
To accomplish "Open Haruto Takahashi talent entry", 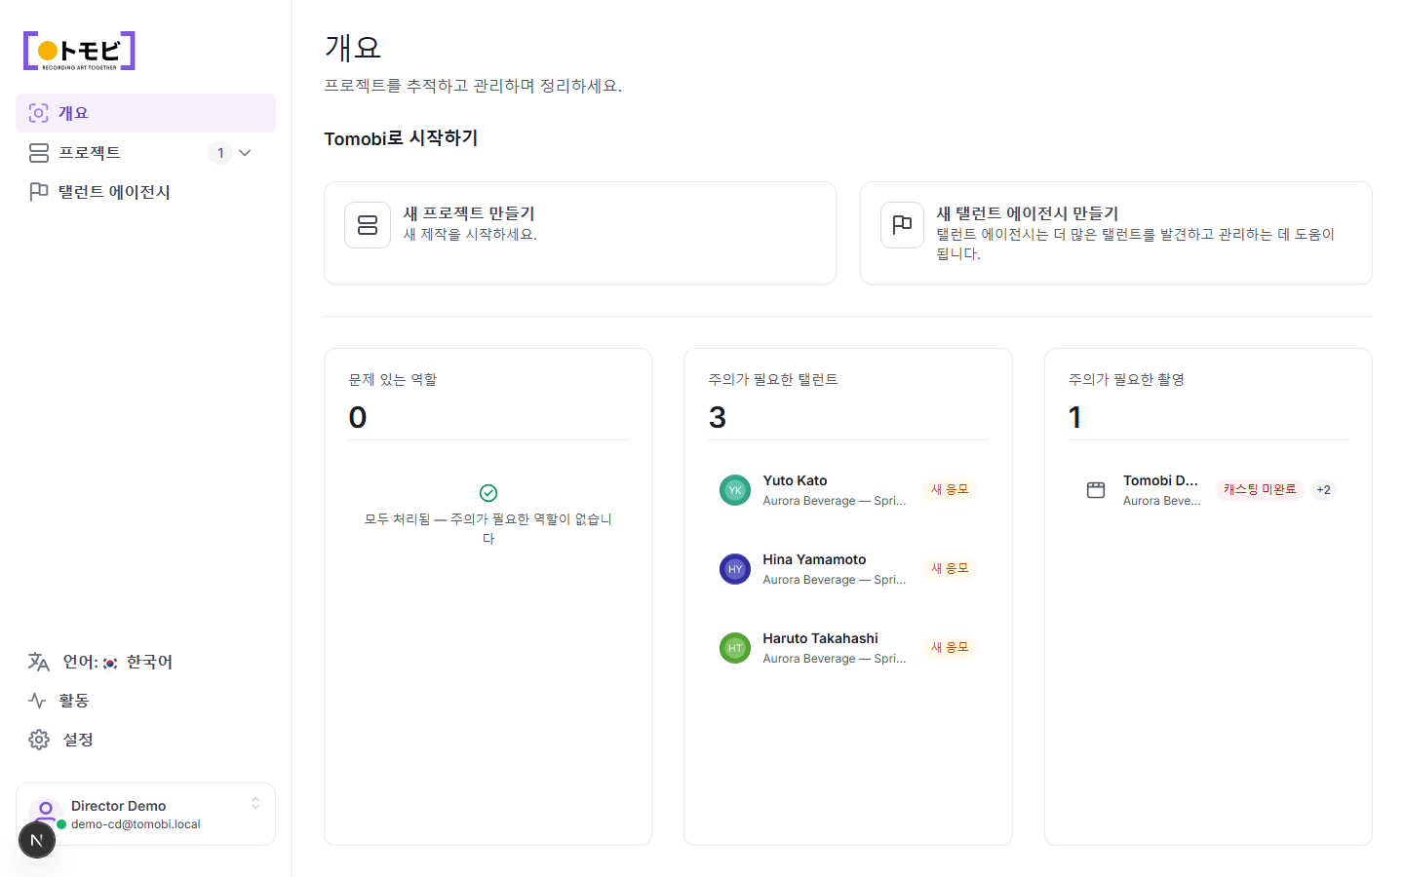I will pos(848,648).
